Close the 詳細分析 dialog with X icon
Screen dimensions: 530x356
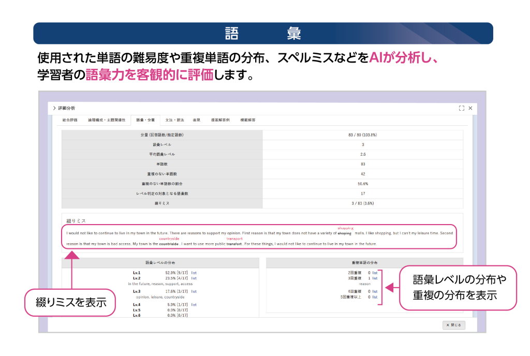(470, 108)
